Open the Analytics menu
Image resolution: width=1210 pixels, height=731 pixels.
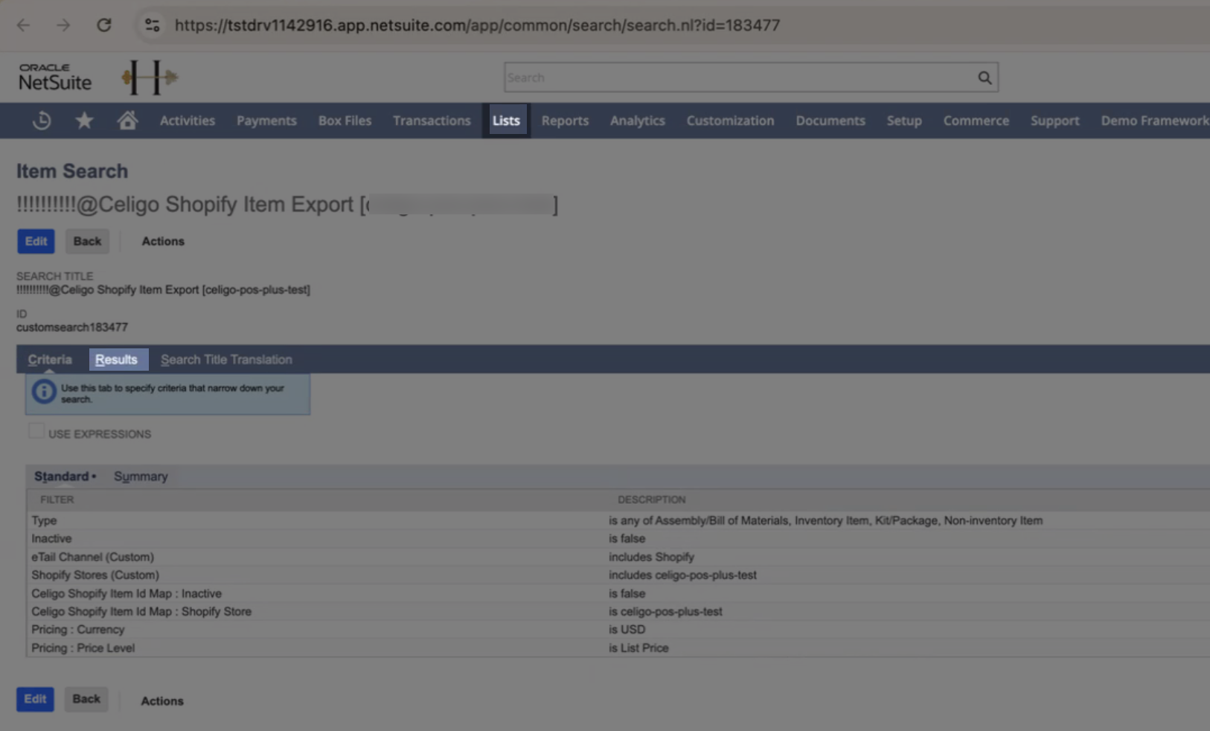tap(638, 121)
